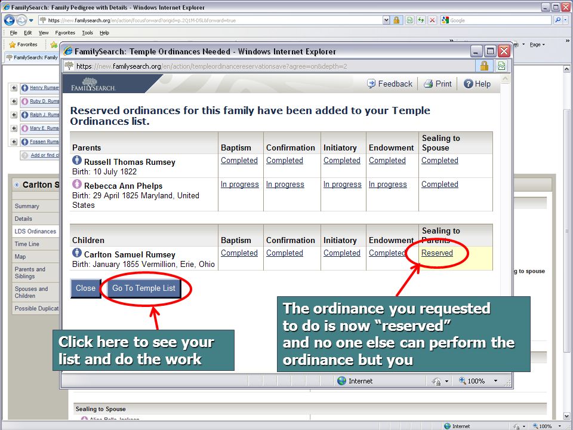Select the Map tab in side panel
Image resolution: width=573 pixels, height=430 pixels.
[35, 257]
